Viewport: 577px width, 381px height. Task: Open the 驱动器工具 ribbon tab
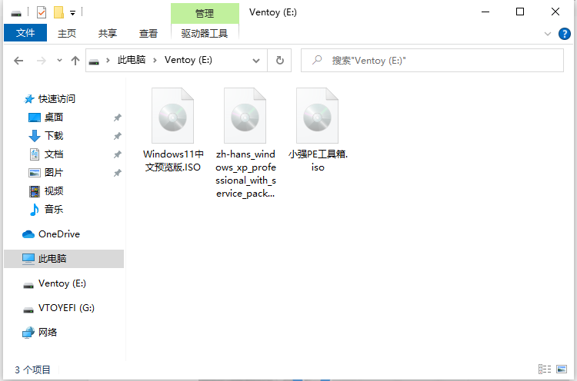205,34
